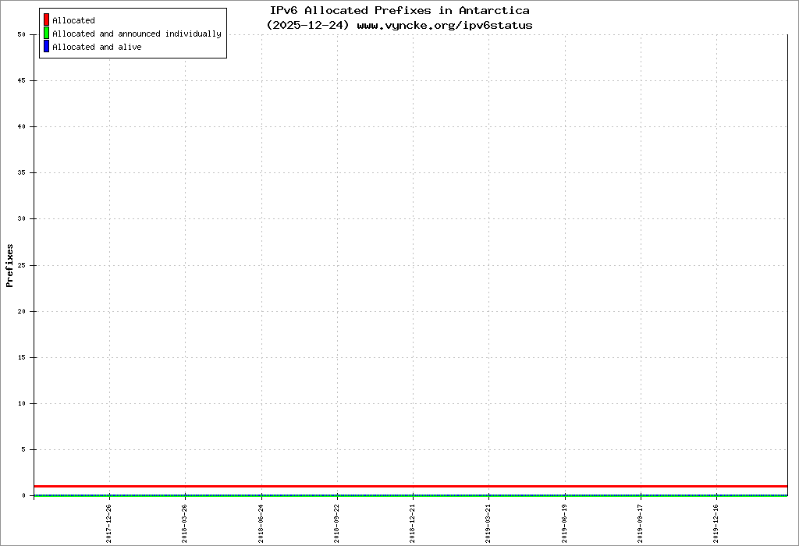Click the 2018-06-24 date tick label
This screenshot has width=799, height=546.
(x=261, y=522)
